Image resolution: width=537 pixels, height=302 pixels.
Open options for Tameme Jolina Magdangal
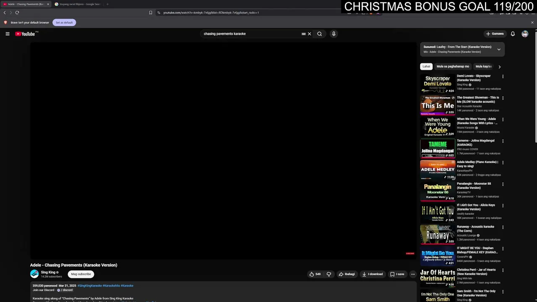coord(503,141)
